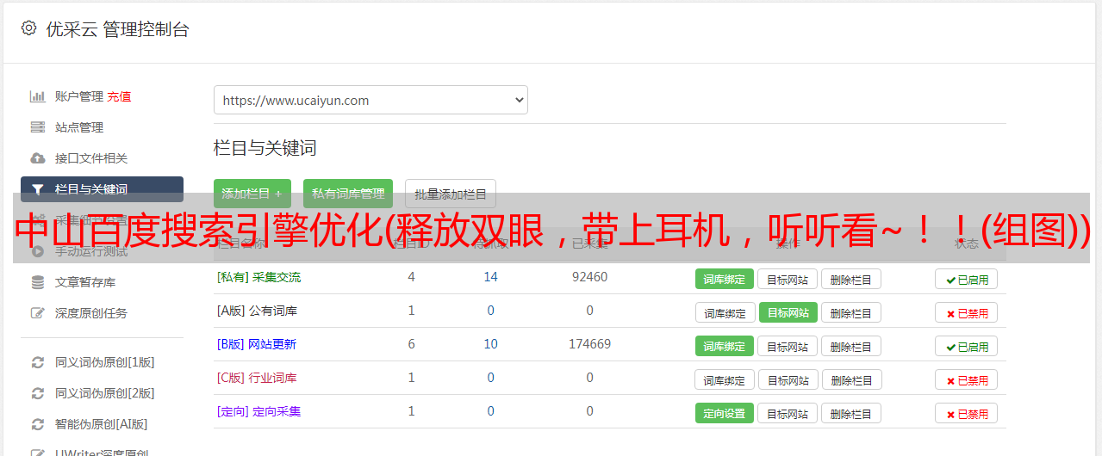Screen dimensions: 1102x456
Task: Toggle 已禁用 status for 行业词库
Action: tap(967, 379)
